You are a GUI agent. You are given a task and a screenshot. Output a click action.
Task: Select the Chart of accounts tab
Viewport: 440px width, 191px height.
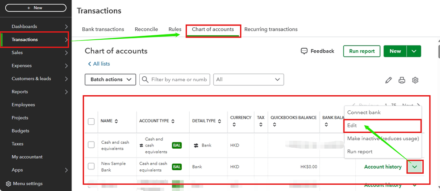[x=213, y=29]
